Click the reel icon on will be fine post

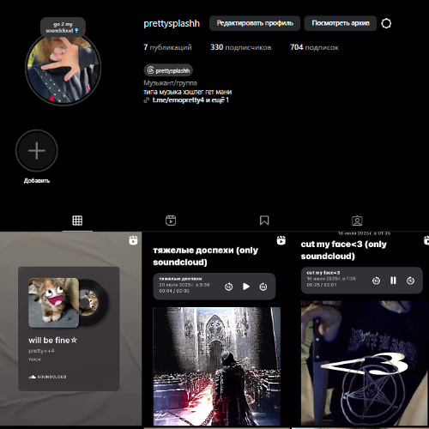pos(133,240)
